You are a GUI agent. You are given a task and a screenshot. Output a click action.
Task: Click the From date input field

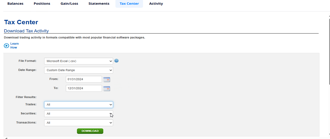[x=84, y=79]
